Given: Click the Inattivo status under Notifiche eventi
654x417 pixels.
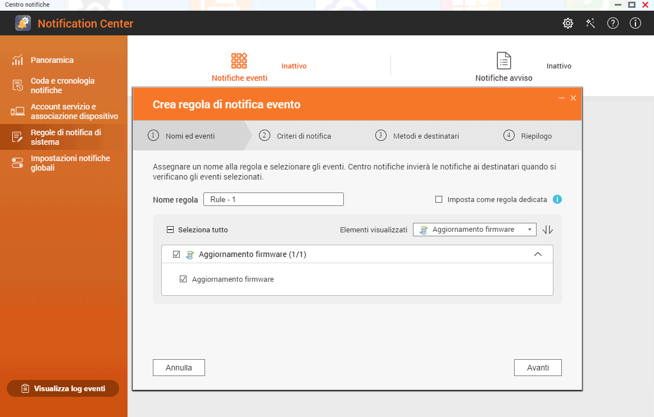Looking at the screenshot, I should [x=294, y=66].
